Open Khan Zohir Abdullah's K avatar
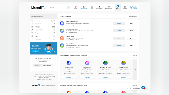 pos(62,23)
